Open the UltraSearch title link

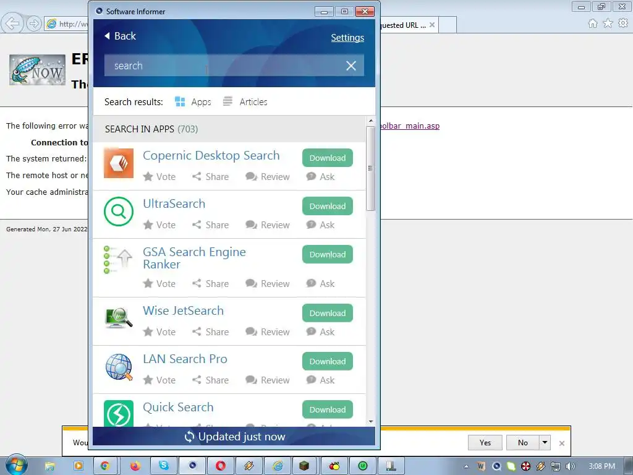coord(174,203)
